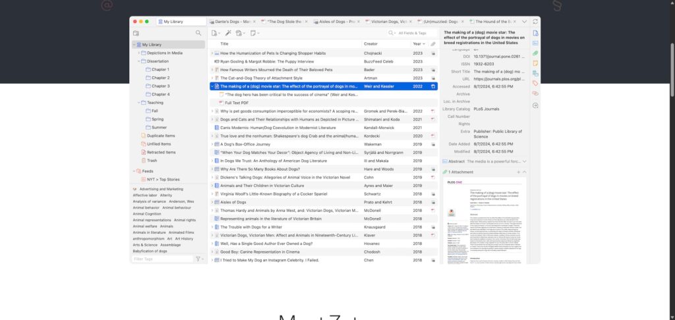The height and width of the screenshot is (320, 675).
Task: Jump to Tags icon in side rail
Action: coord(535,83)
